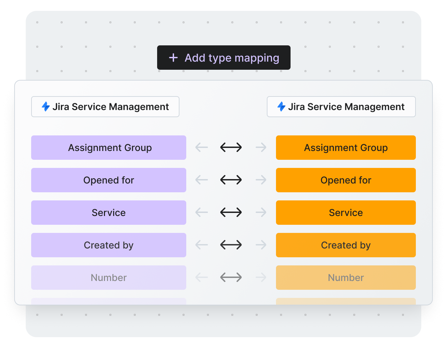Select the orange Service field
Image resolution: width=447 pixels, height=348 pixels.
click(346, 213)
